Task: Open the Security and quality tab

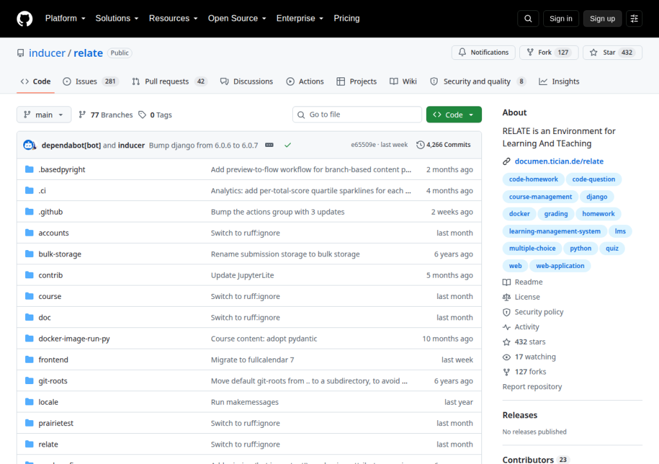Action: pos(478,81)
